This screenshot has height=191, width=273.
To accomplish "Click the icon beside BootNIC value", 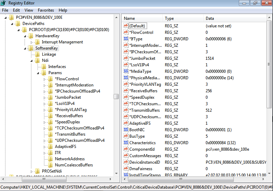I will [126, 130].
